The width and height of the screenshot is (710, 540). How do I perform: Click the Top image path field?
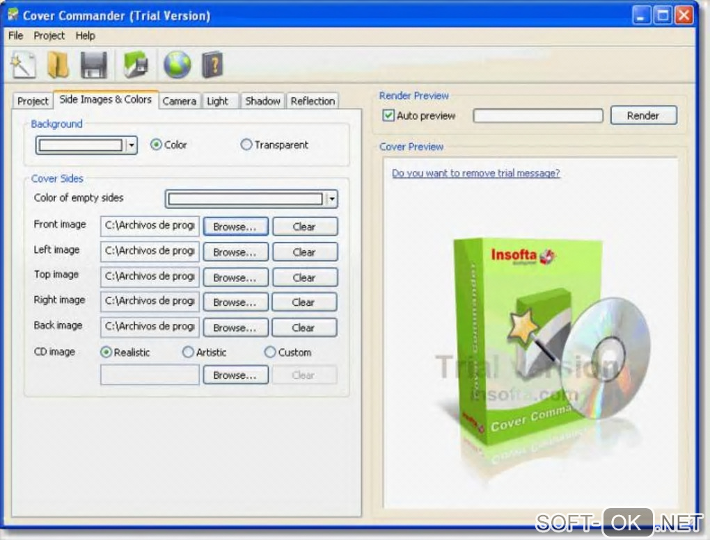[150, 277]
